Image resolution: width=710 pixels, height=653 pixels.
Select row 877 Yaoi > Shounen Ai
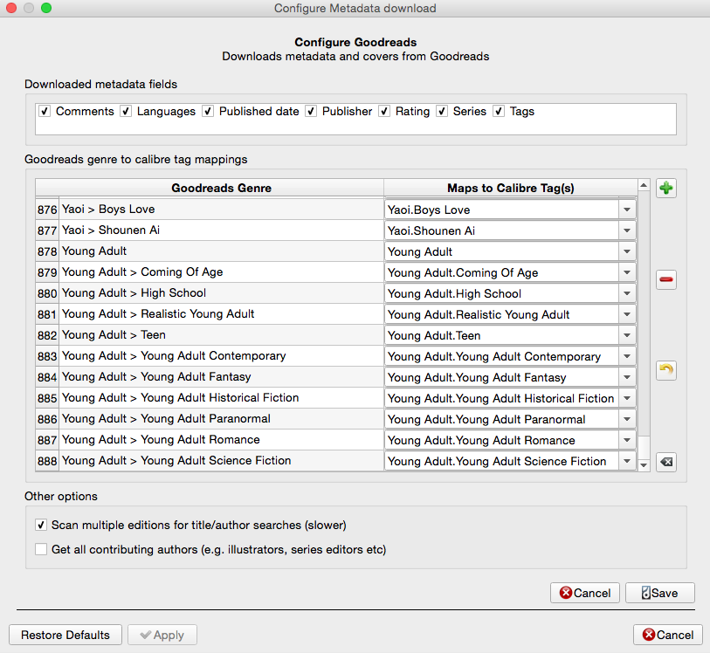(221, 230)
